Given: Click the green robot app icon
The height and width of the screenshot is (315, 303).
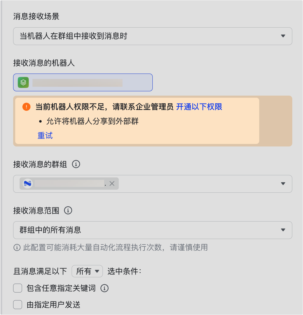Looking at the screenshot, I should pos(23,82).
